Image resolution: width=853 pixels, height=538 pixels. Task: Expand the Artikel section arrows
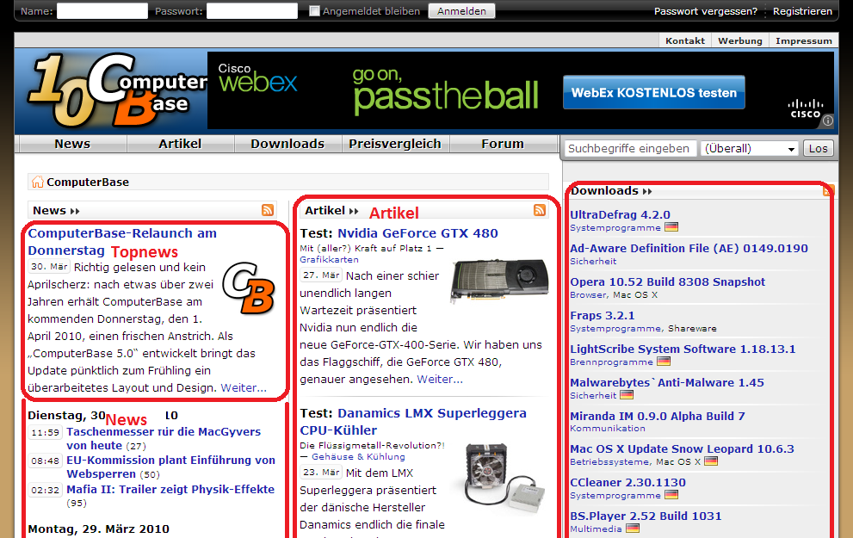354,211
